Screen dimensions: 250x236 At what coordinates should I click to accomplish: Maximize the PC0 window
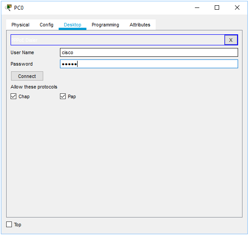click(217, 7)
